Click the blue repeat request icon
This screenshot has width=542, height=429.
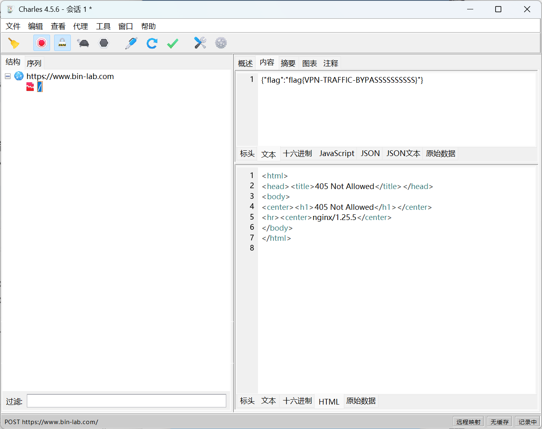(x=152, y=43)
